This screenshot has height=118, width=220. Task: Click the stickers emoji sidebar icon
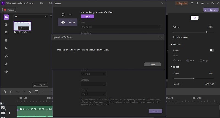[x=6, y=40]
